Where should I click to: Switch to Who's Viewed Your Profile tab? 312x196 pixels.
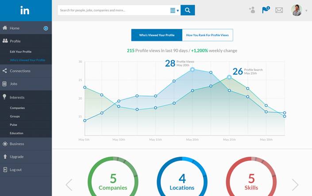pos(157,35)
